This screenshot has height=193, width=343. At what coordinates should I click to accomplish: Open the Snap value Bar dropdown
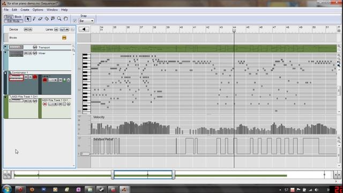(x=86, y=21)
